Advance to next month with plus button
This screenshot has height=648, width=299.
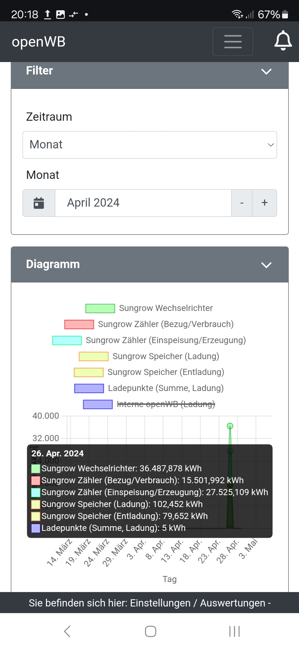(264, 203)
